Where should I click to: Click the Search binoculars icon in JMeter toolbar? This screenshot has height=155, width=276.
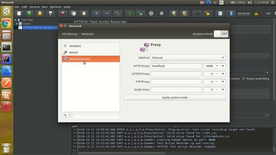tap(197, 13)
